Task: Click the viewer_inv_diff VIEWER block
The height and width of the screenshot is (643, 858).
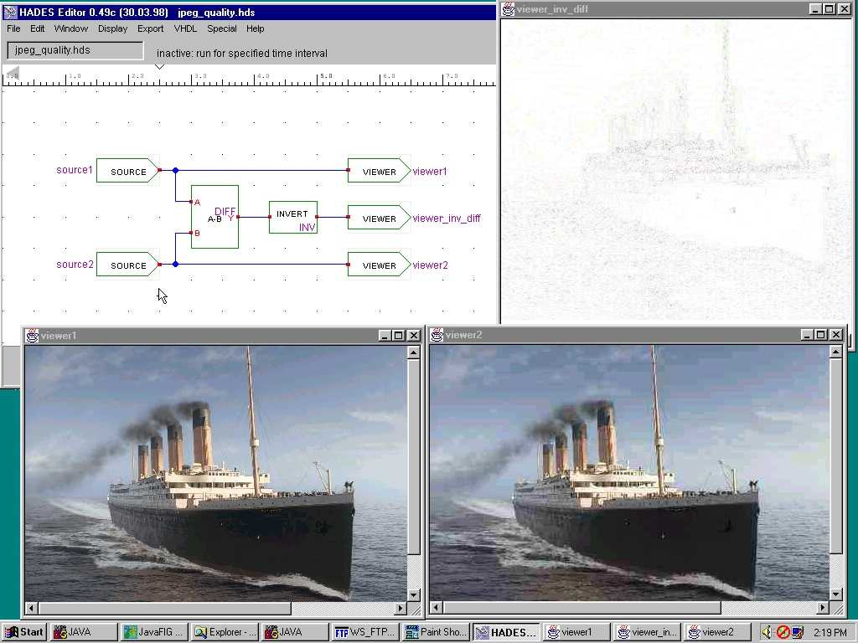Action: click(378, 218)
